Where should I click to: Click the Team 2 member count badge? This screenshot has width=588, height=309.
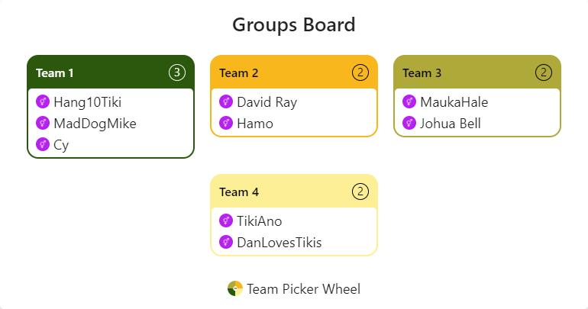360,72
